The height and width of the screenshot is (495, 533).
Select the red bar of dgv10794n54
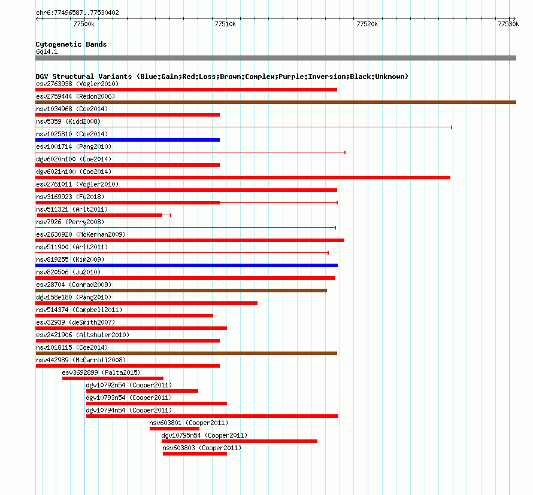point(212,416)
